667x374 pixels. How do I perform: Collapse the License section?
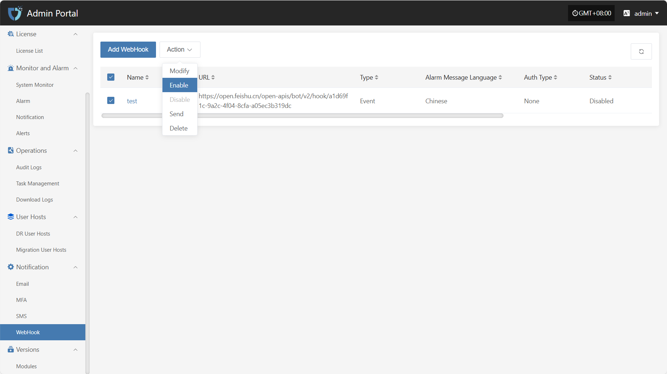pos(75,34)
